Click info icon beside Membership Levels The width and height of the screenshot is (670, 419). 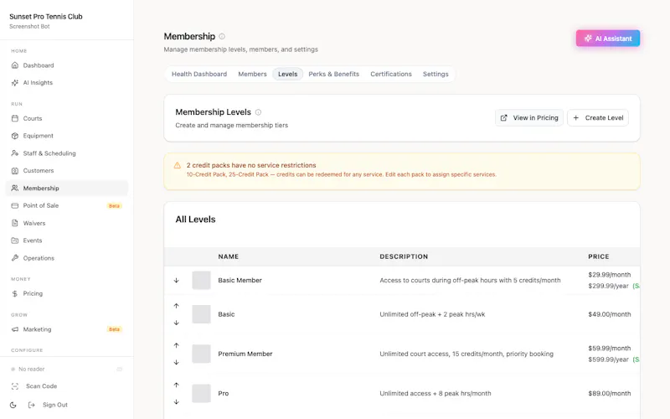tap(258, 112)
